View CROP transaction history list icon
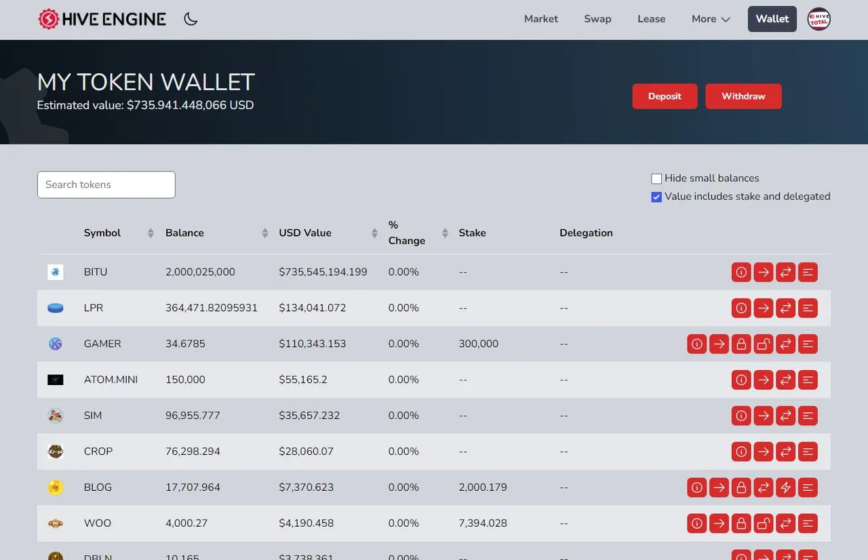Image resolution: width=868 pixels, height=560 pixels. 808,452
